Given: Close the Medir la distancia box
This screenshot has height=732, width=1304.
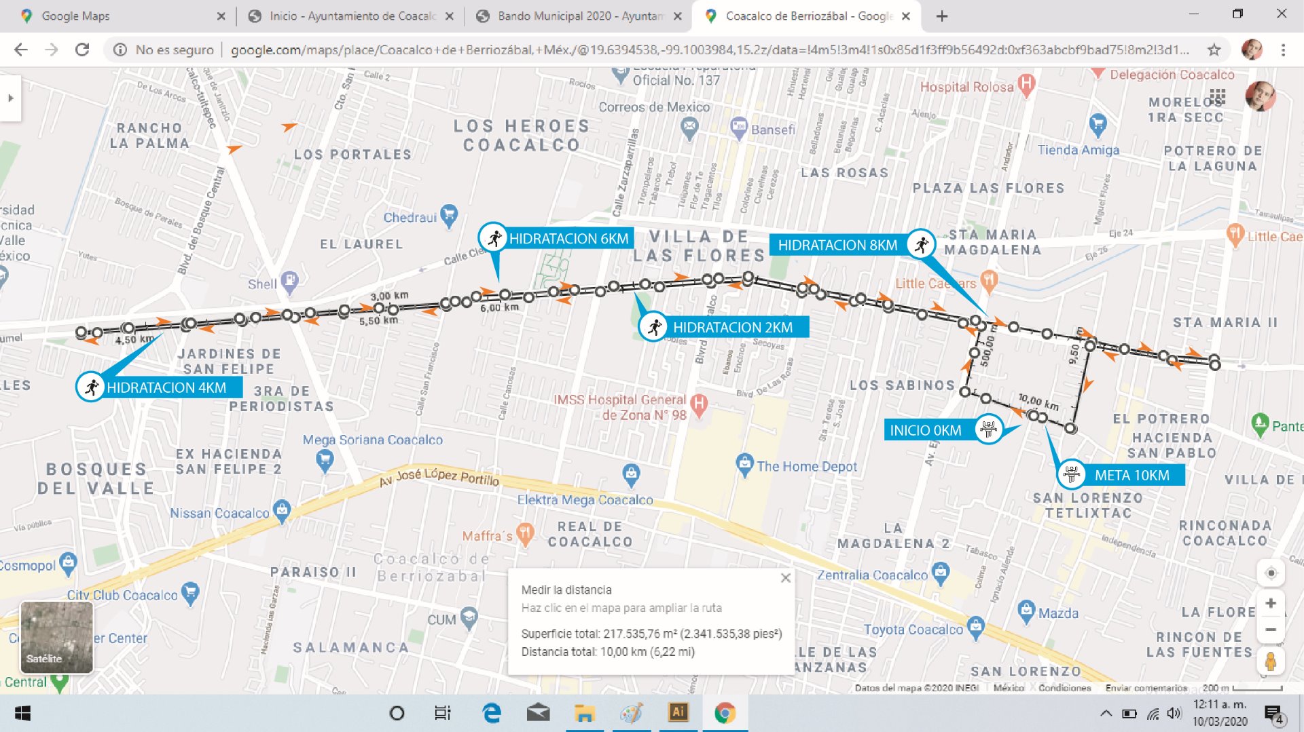Looking at the screenshot, I should pyautogui.click(x=786, y=578).
